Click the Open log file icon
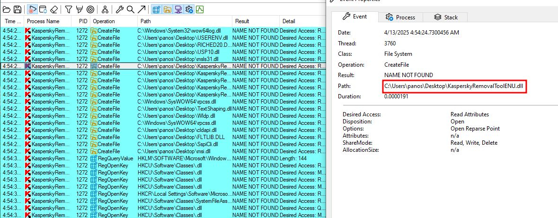This screenshot has width=558, height=218. click(x=7, y=9)
